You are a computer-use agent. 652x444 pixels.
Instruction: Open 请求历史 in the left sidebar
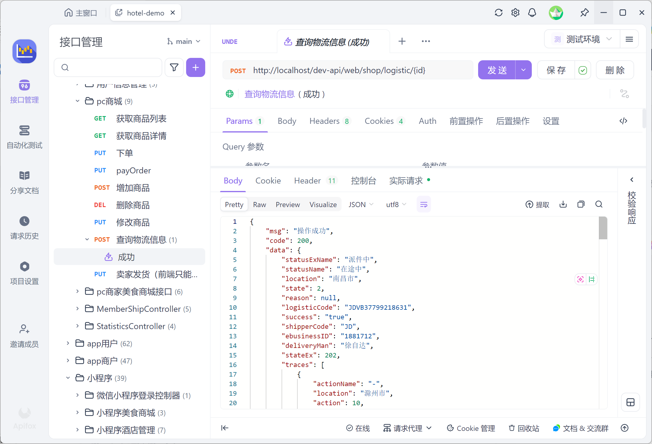(24, 228)
